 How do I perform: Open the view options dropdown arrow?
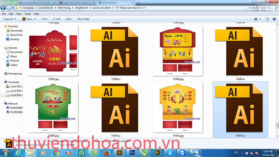260,19
